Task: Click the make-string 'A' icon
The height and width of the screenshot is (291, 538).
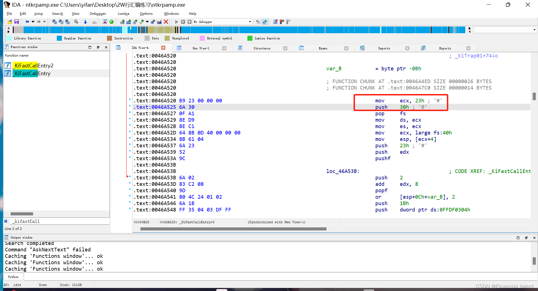Action: tap(135, 22)
